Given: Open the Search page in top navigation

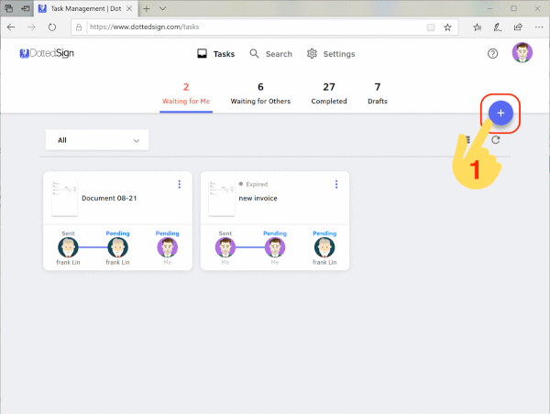Looking at the screenshot, I should [270, 54].
